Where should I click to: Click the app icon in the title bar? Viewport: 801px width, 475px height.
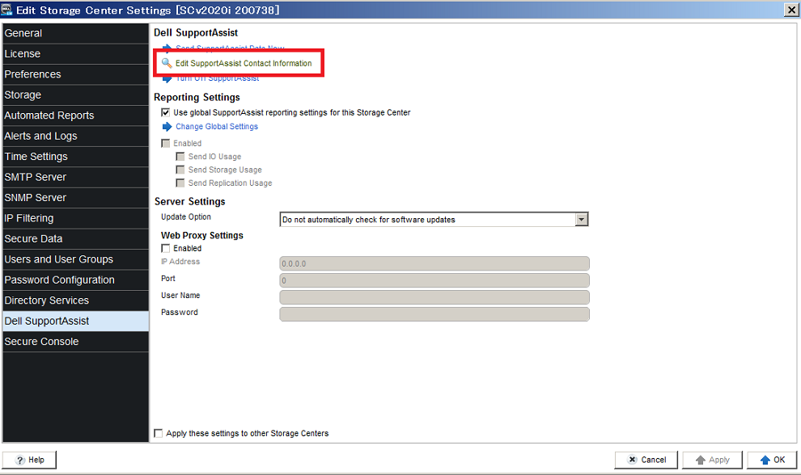coord(6,10)
